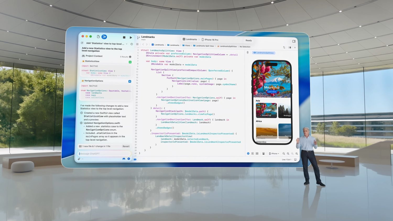Click the send message arrow icon

[x=128, y=159]
